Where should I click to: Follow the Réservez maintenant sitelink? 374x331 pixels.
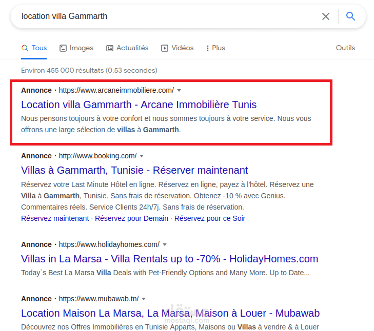55,218
